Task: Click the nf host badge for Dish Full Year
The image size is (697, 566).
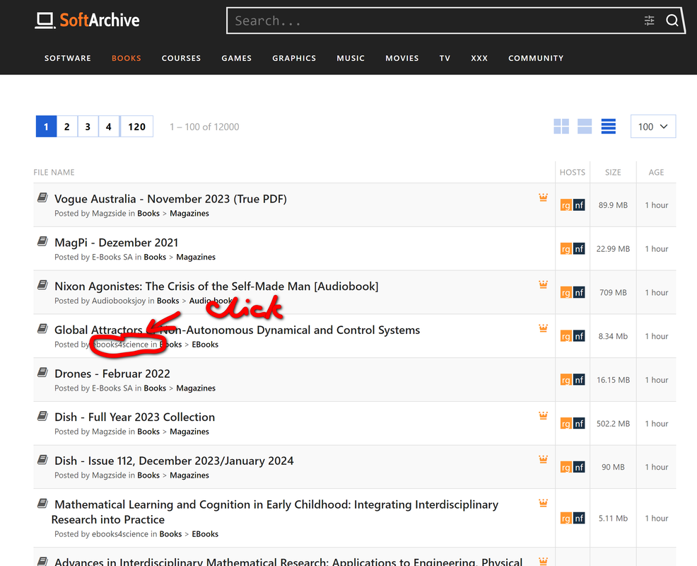Action: (x=579, y=423)
